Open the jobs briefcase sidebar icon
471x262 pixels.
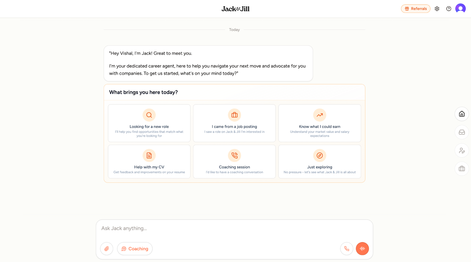pos(462,169)
